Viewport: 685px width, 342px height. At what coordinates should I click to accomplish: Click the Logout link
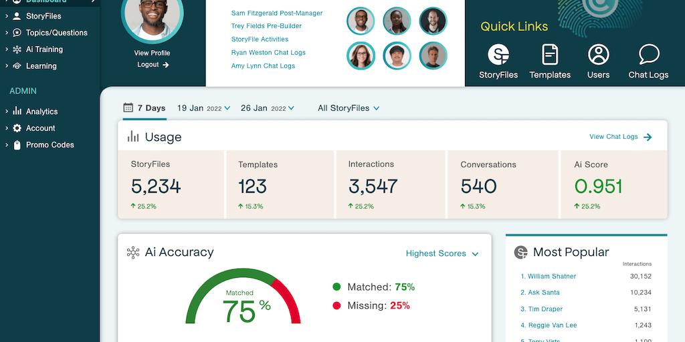pyautogui.click(x=153, y=65)
